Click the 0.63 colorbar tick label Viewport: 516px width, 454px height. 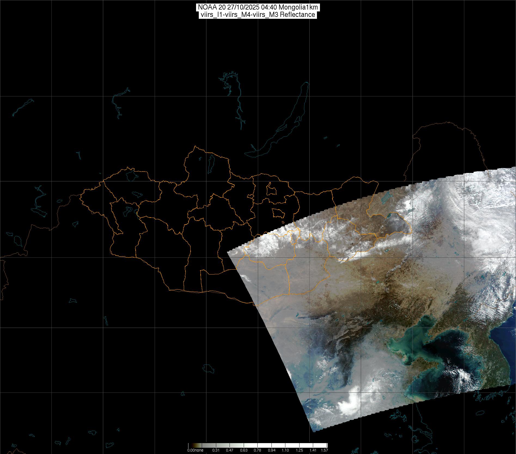(x=244, y=450)
